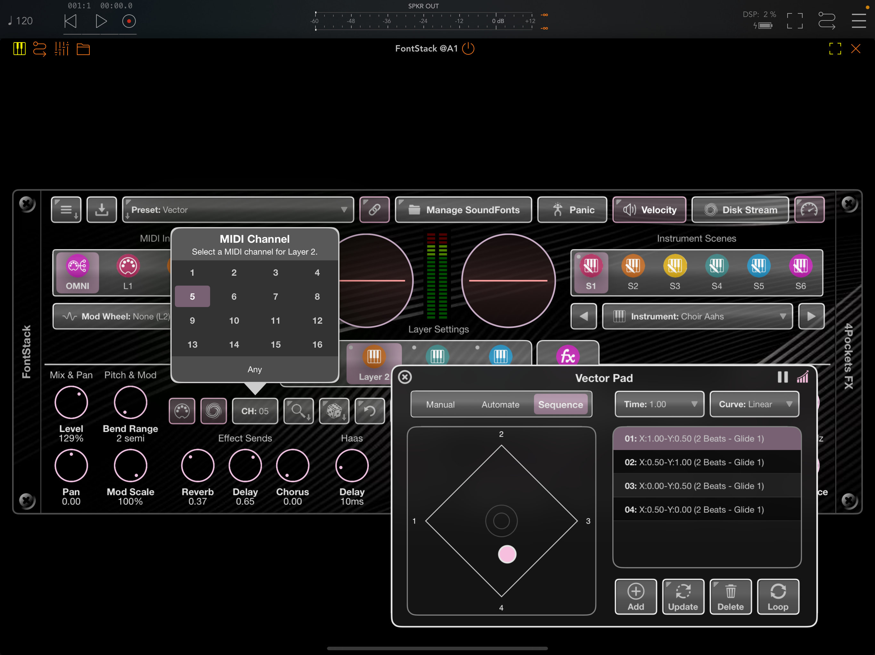Hit the Panic button
Screen dimensions: 875x655
(x=572, y=210)
